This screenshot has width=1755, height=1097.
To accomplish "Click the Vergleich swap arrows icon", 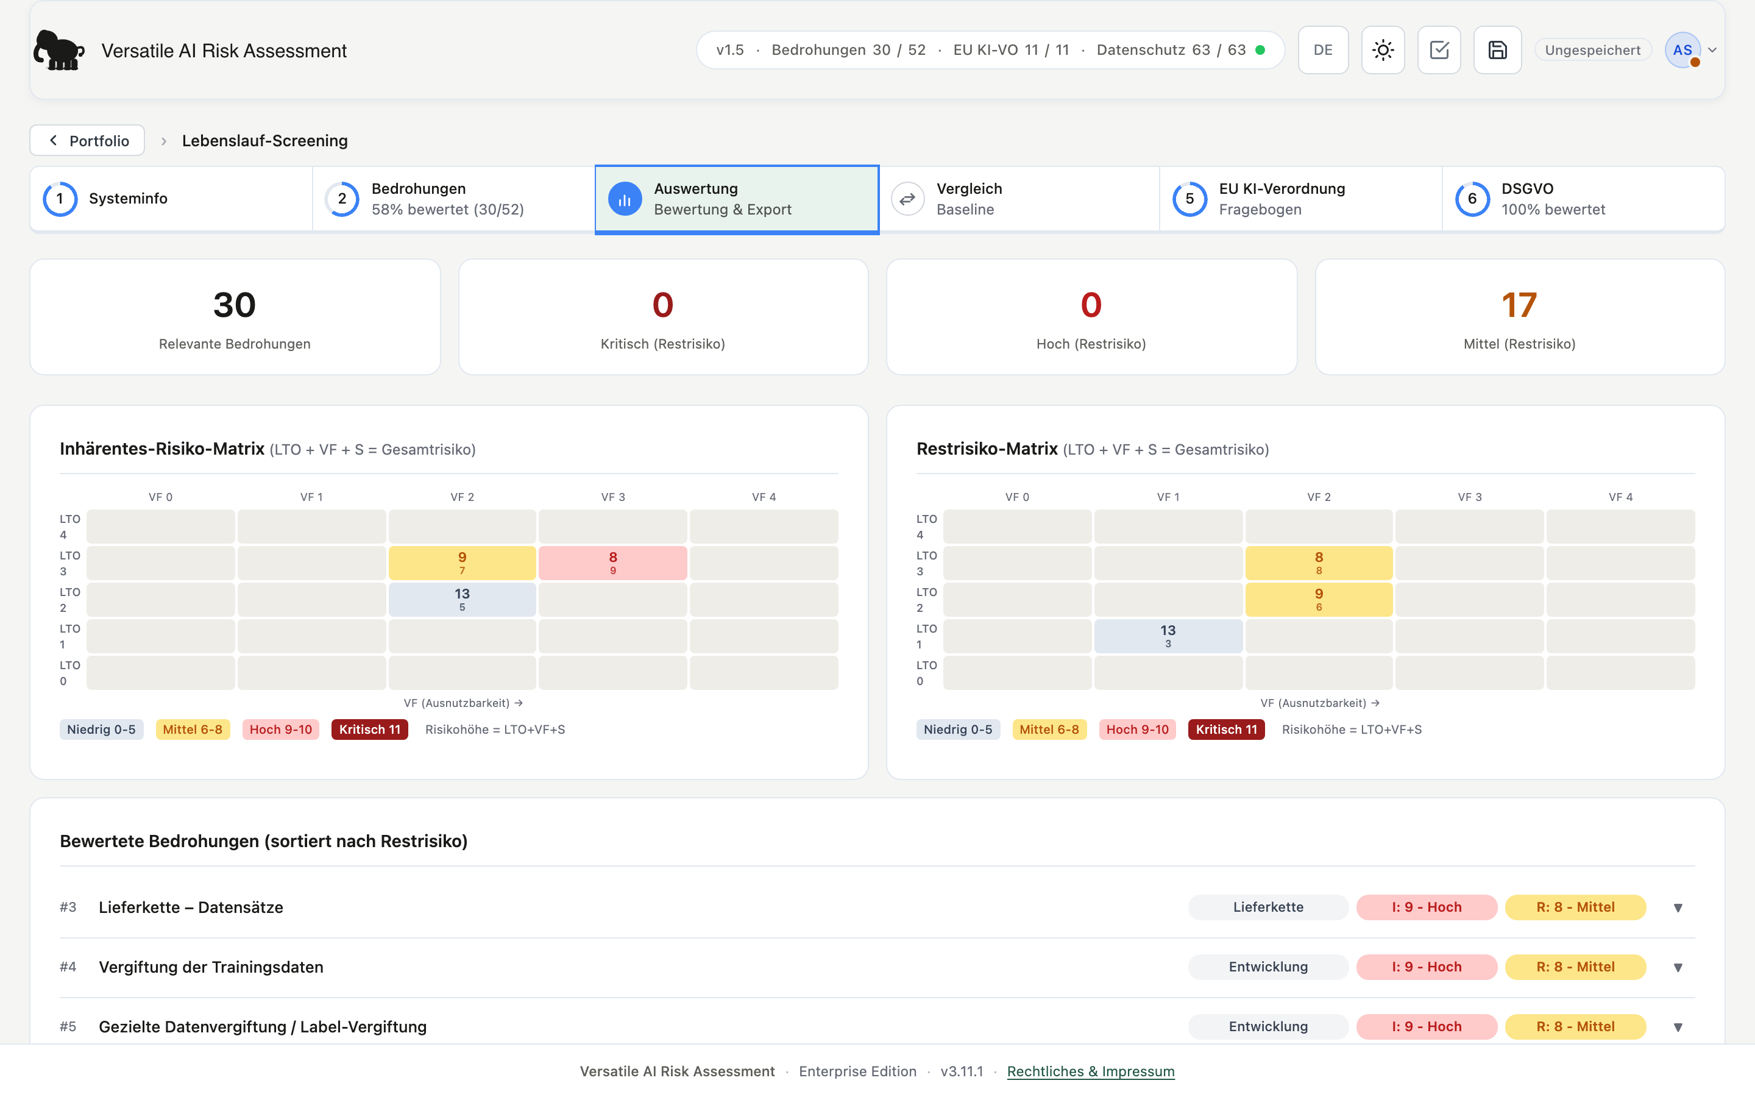I will [907, 199].
